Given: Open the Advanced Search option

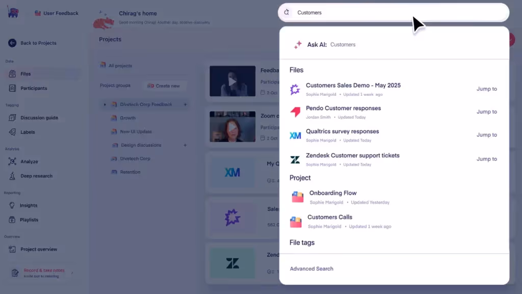Looking at the screenshot, I should tap(311, 268).
